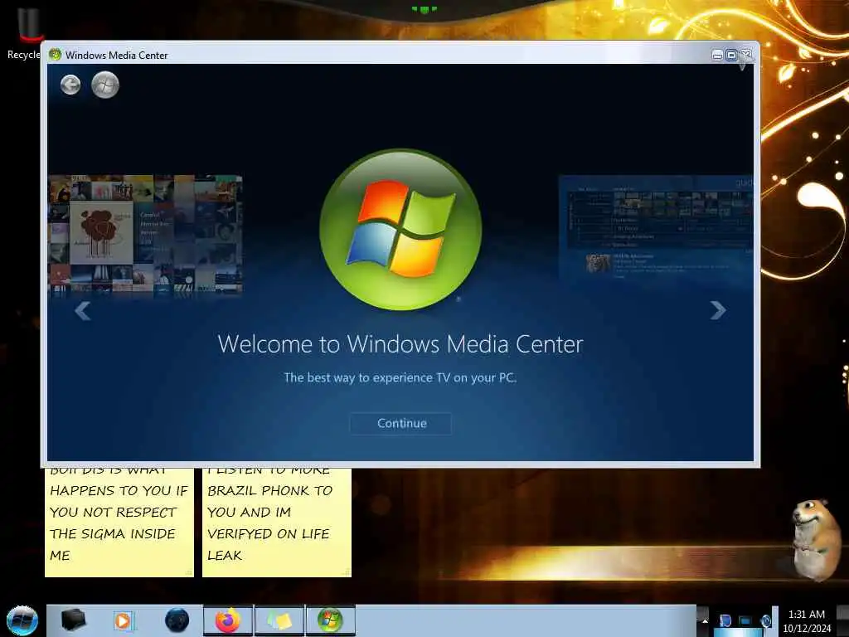
Task: Go back using the back arrow button
Action: [70, 85]
